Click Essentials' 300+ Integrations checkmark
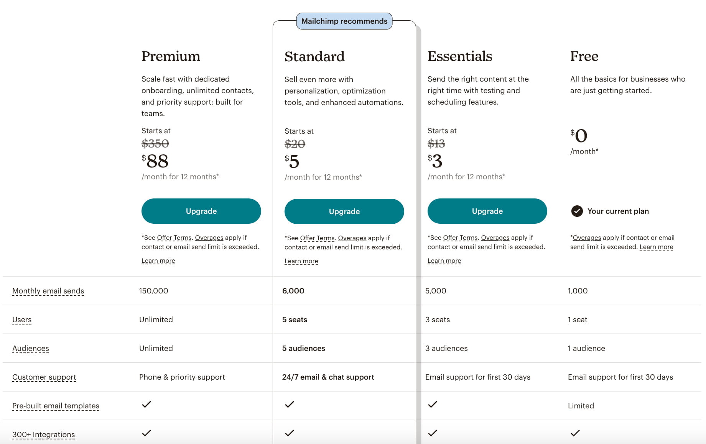This screenshot has height=444, width=706. 433,433
